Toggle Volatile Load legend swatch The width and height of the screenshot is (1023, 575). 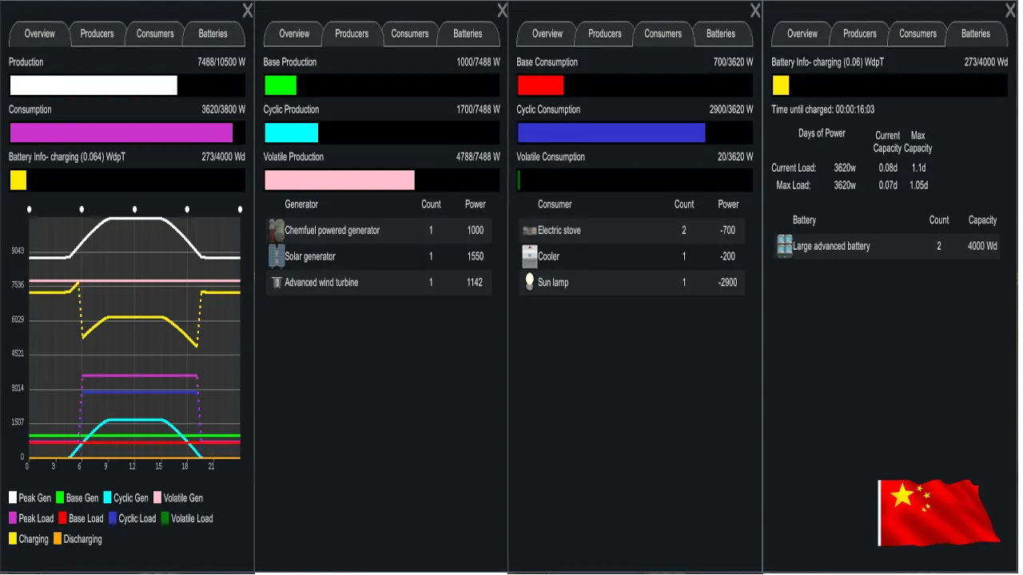pos(165,519)
